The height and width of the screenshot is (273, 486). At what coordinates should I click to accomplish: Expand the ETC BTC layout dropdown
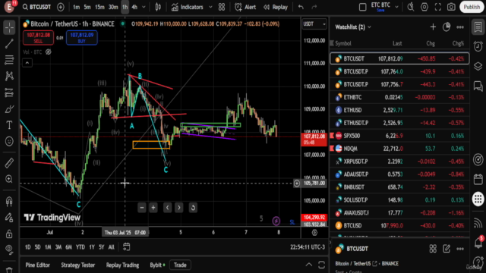point(396,7)
